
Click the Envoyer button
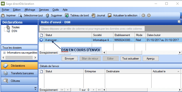click(69, 59)
